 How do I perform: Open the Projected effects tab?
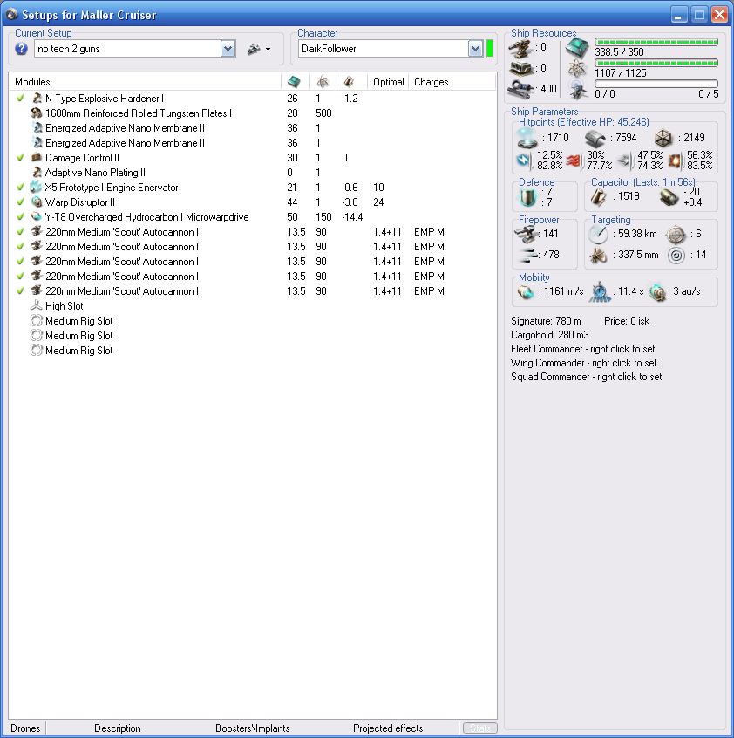pyautogui.click(x=389, y=728)
